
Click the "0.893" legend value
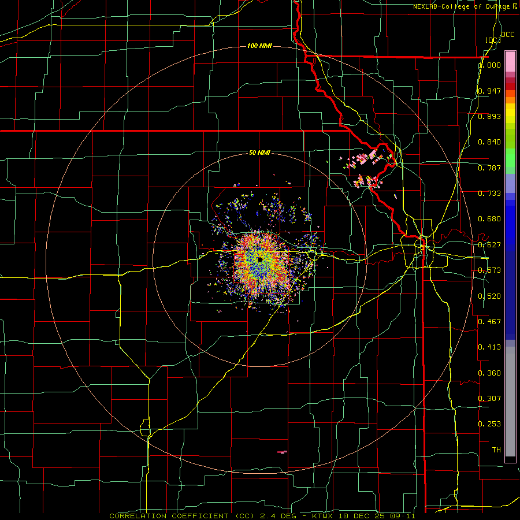point(489,116)
